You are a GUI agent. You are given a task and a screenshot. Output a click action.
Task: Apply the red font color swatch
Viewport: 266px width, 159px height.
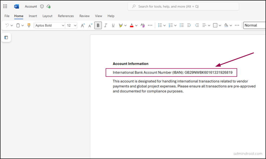coord(131,25)
